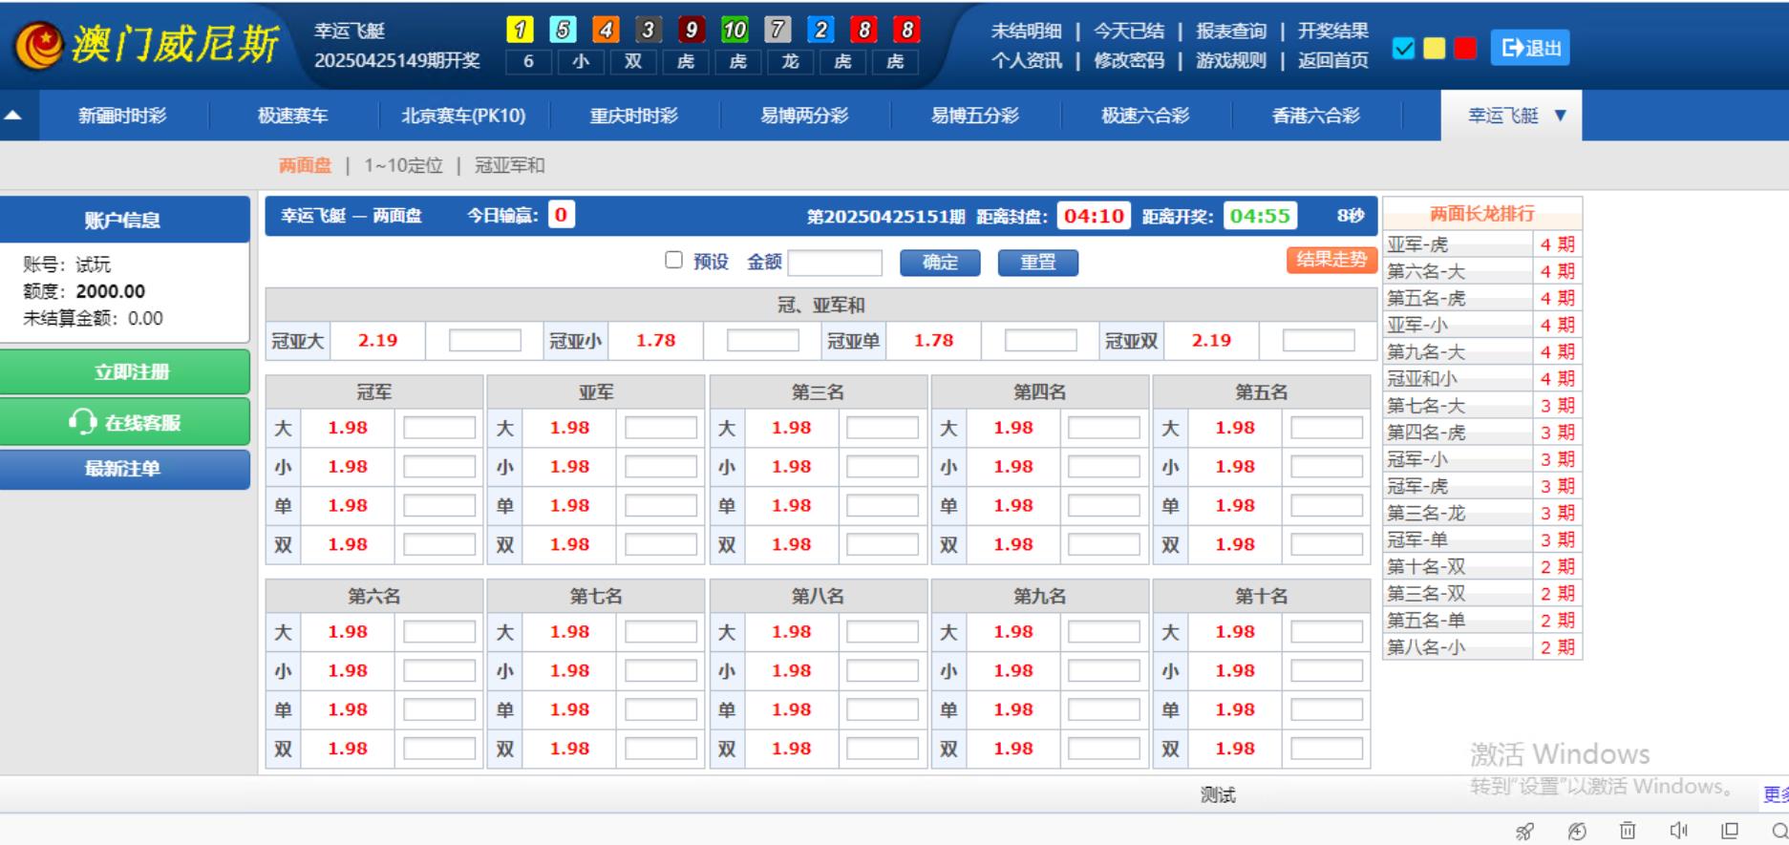Collapse the nav bar with up arrow
The image size is (1789, 845).
click(x=13, y=116)
